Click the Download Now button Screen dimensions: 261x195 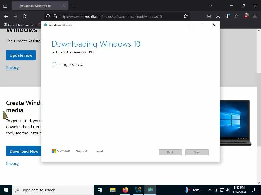(x=24, y=151)
